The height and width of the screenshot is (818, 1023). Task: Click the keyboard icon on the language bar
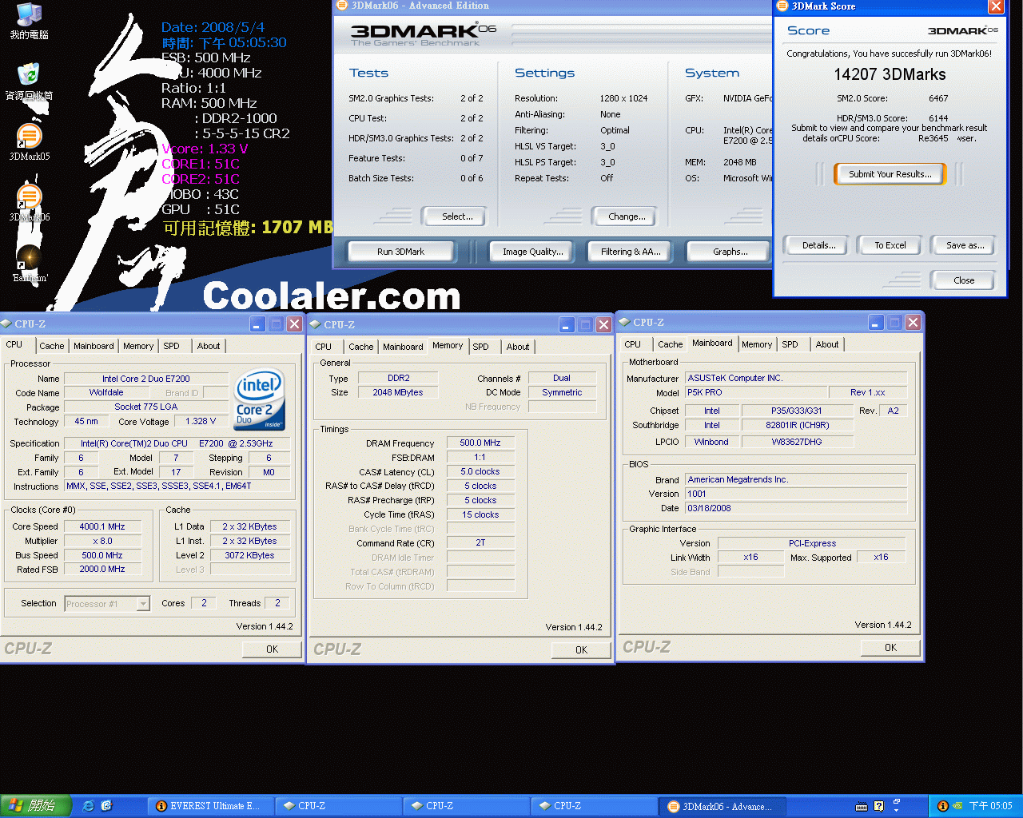click(x=862, y=806)
